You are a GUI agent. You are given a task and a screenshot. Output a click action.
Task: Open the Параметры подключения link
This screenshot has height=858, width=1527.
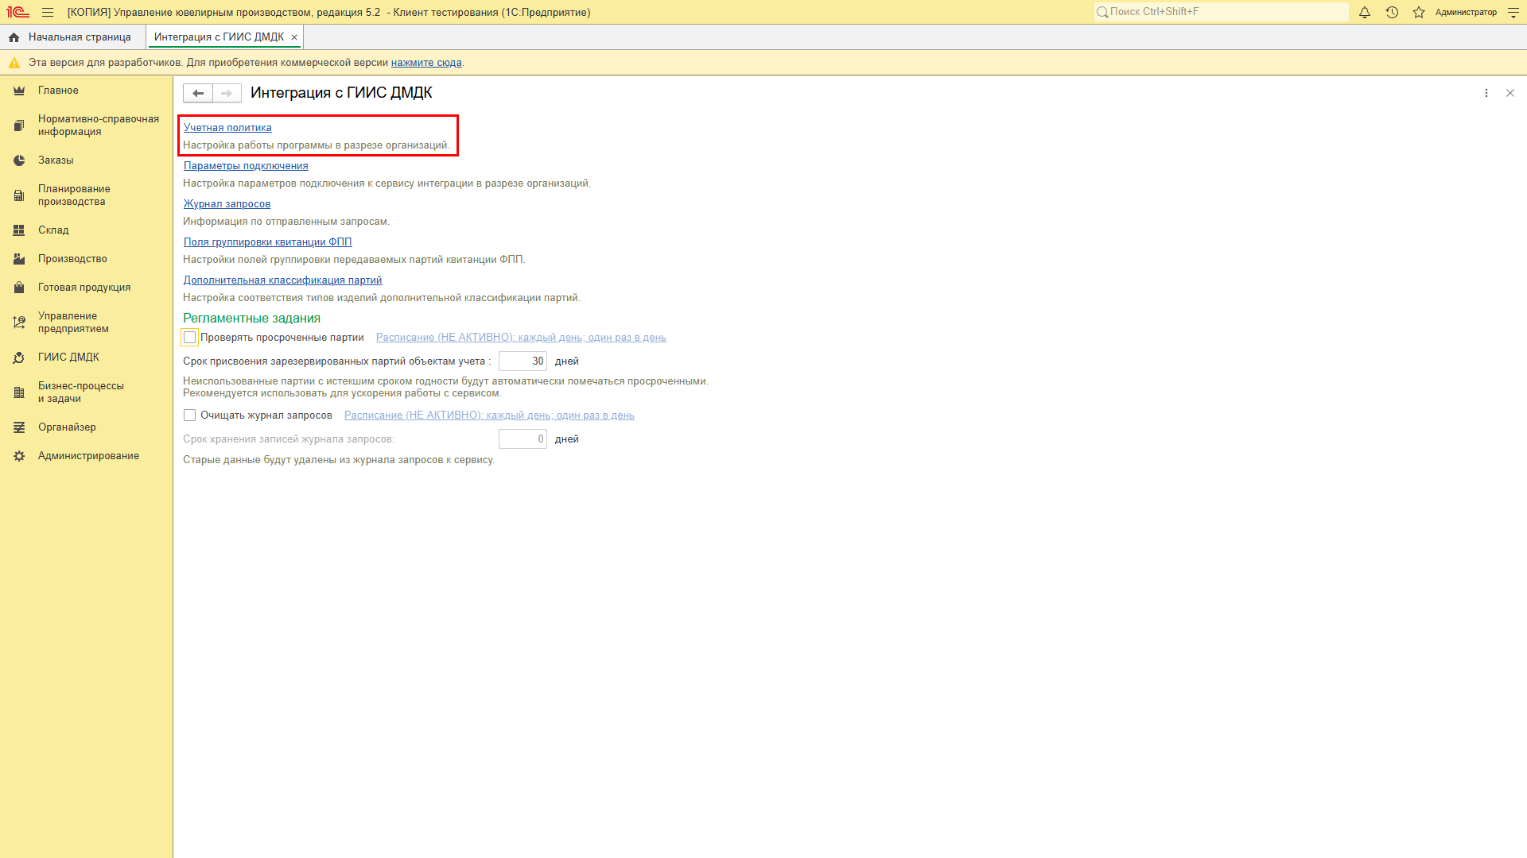click(246, 166)
